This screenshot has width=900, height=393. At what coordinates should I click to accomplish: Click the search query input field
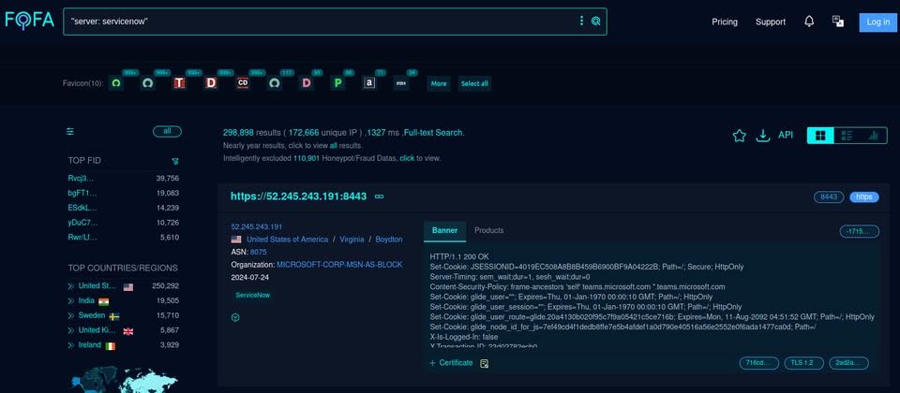coord(322,22)
